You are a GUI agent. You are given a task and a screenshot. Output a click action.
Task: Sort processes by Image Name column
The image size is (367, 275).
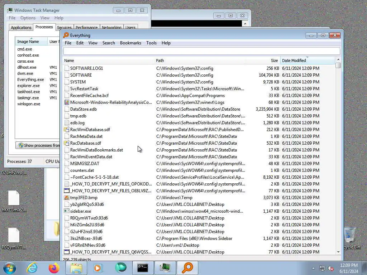(31, 42)
